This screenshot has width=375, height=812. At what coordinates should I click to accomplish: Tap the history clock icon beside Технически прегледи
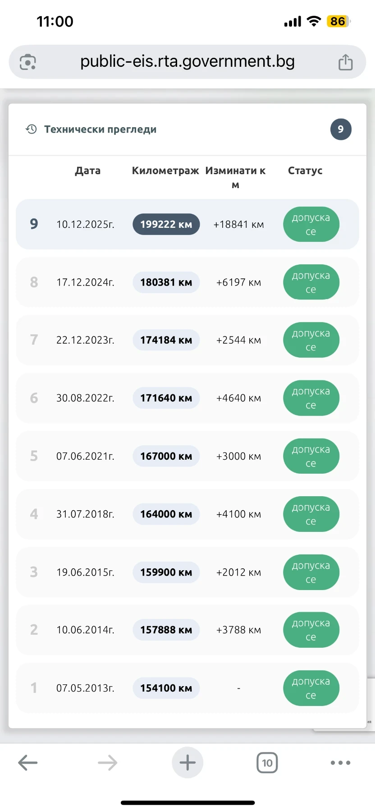point(31,129)
